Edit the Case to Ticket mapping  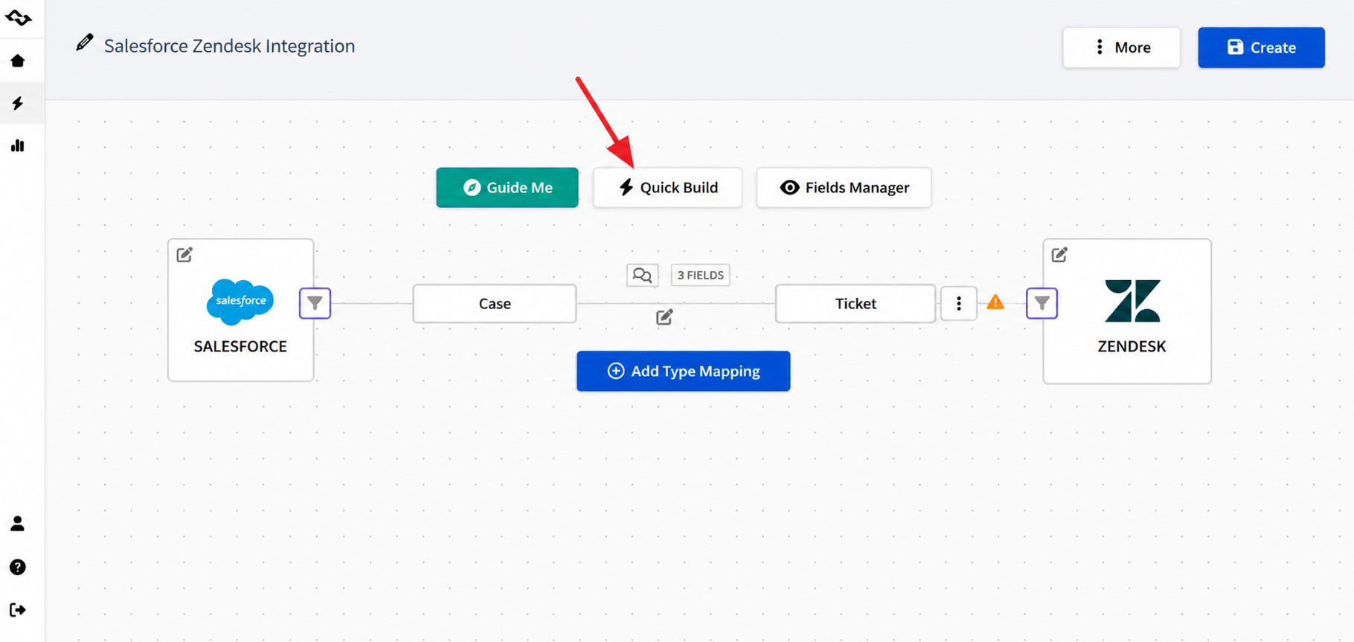[664, 317]
